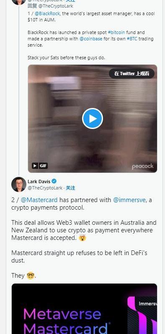Open @TheCryptoLark handle under Lark Davis

tap(45, 188)
